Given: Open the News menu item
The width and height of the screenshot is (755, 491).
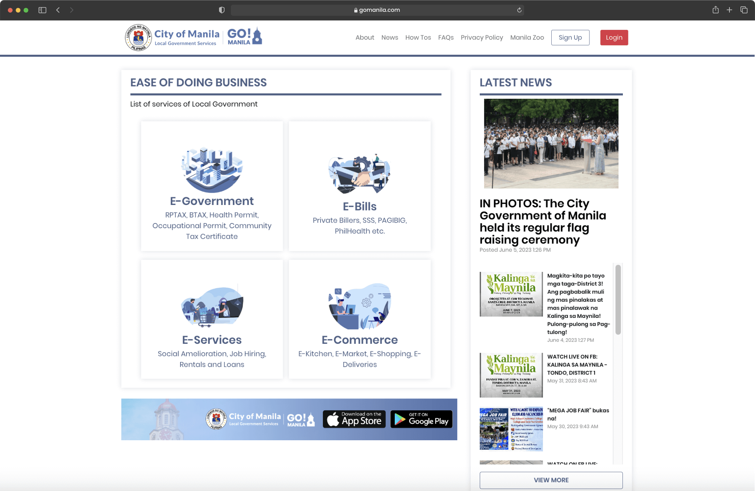Looking at the screenshot, I should 390,37.
